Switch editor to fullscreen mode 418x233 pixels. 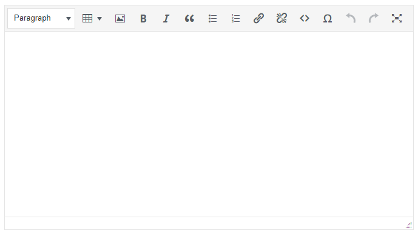pyautogui.click(x=397, y=18)
